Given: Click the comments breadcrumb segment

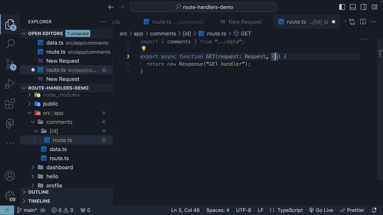Looking at the screenshot, I should (163, 33).
